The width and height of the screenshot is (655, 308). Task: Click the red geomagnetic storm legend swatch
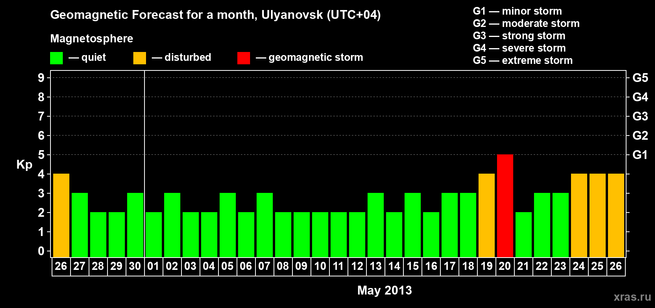click(x=244, y=58)
